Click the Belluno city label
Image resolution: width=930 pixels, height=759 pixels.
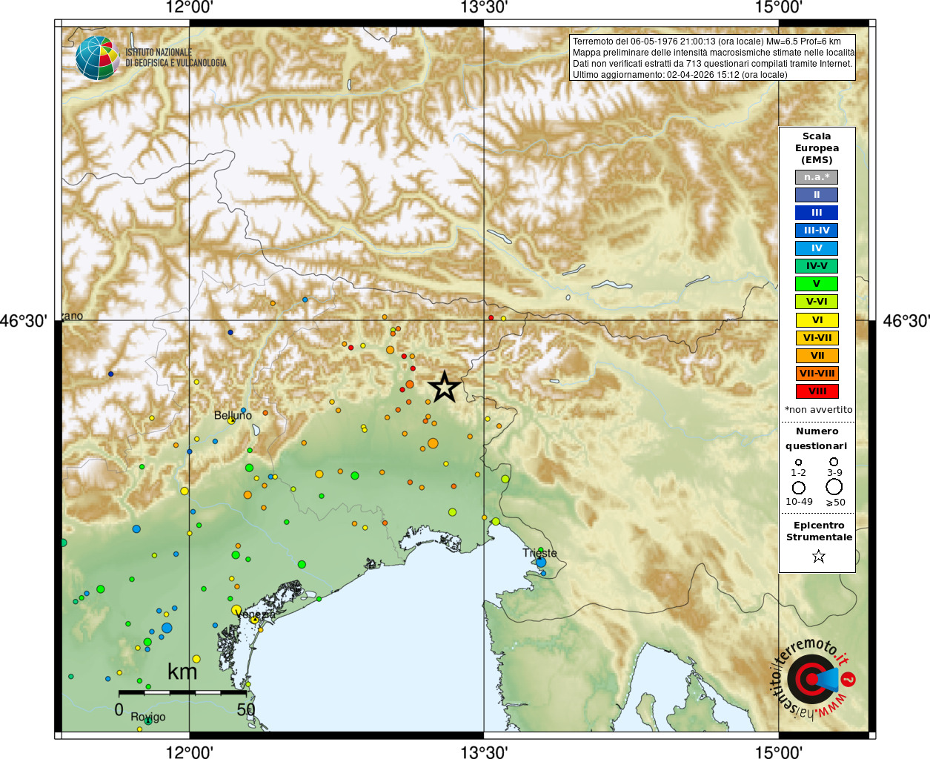[233, 415]
